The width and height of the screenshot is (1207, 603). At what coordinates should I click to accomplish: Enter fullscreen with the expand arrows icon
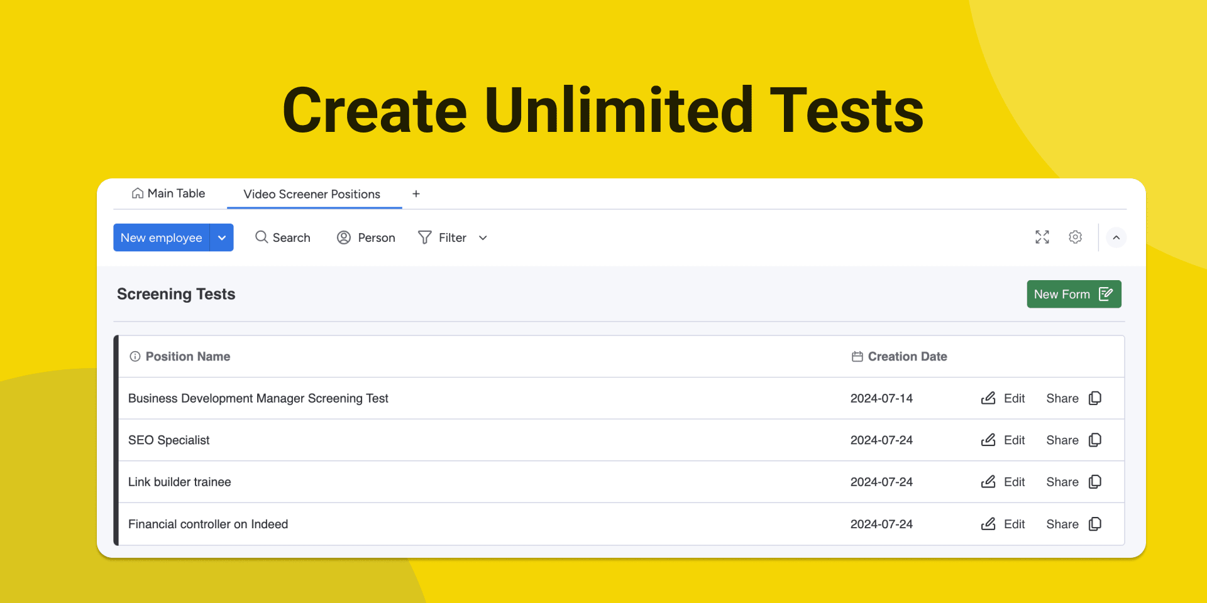click(x=1042, y=237)
